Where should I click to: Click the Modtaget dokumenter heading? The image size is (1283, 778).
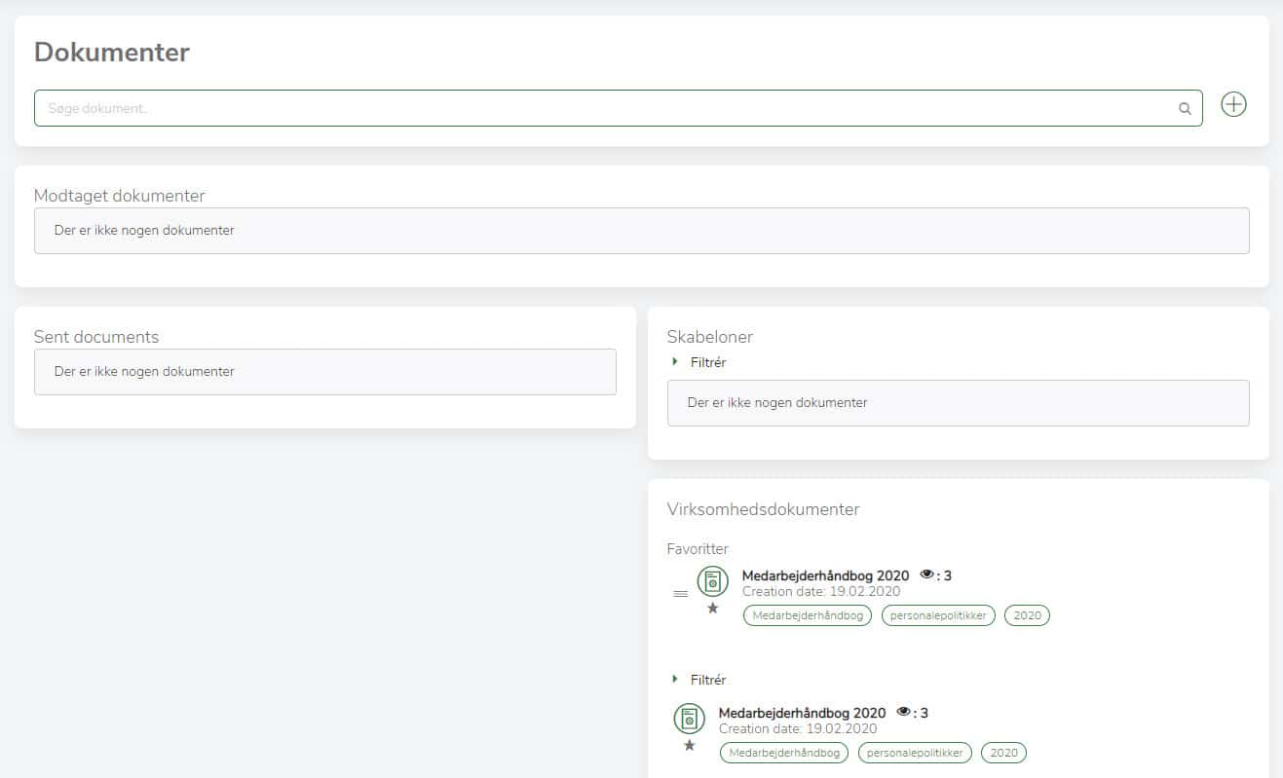[x=120, y=196]
